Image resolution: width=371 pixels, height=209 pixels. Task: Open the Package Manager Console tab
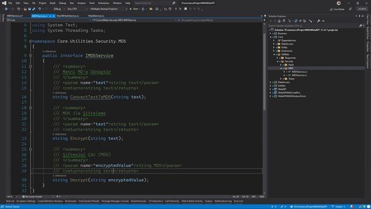pos(115,201)
